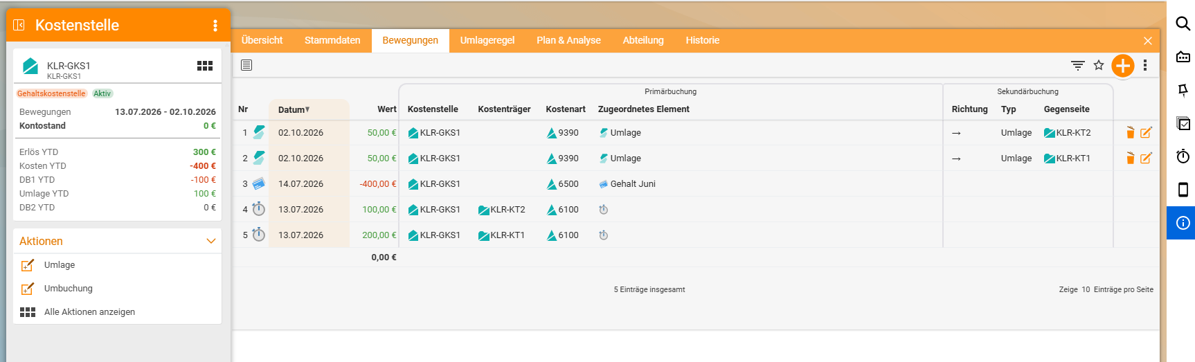Open the Plan & Analyse tab
Image resolution: width=1195 pixels, height=362 pixels.
click(x=568, y=40)
